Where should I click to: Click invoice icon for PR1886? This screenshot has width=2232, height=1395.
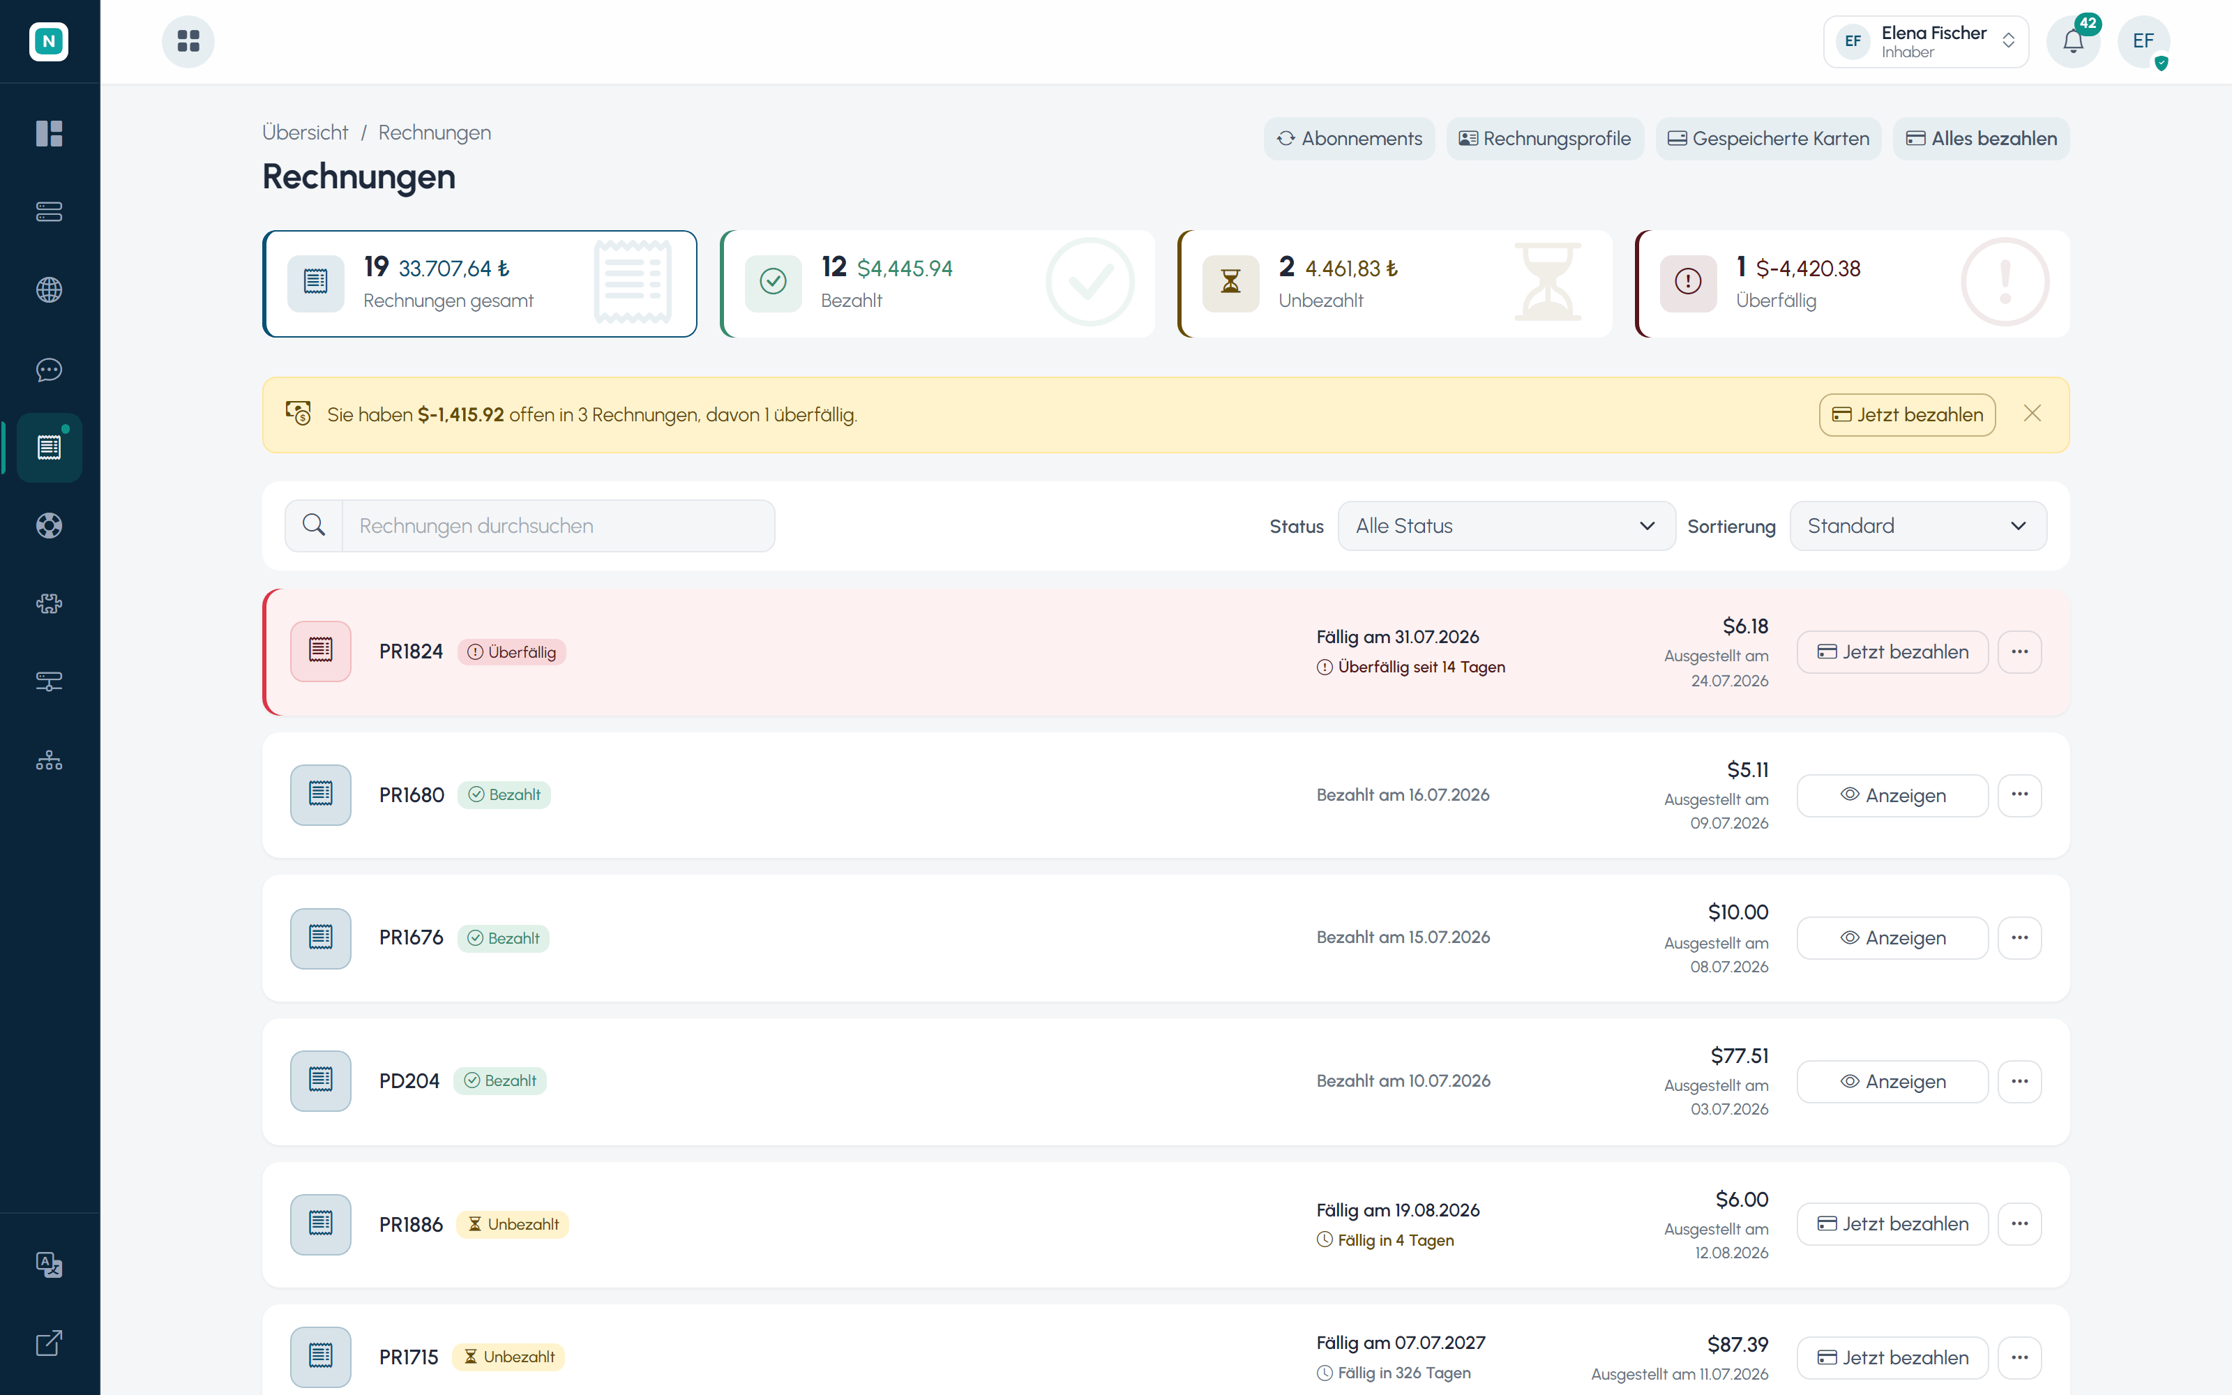321,1224
